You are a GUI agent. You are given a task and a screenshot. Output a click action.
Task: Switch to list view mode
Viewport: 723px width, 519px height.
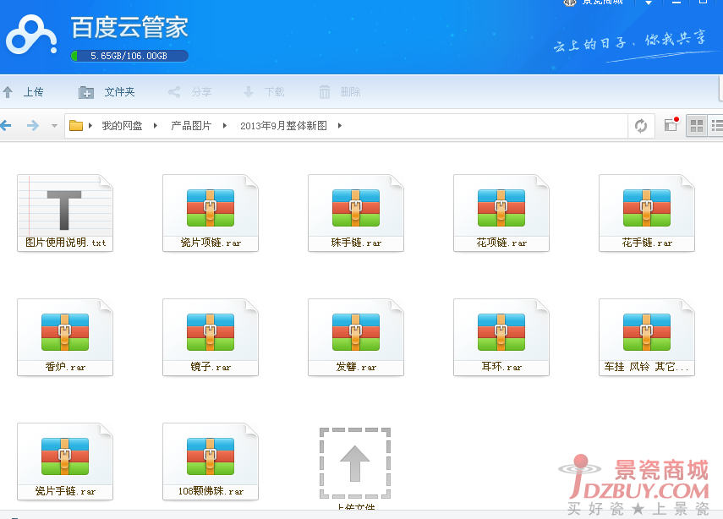click(x=716, y=126)
